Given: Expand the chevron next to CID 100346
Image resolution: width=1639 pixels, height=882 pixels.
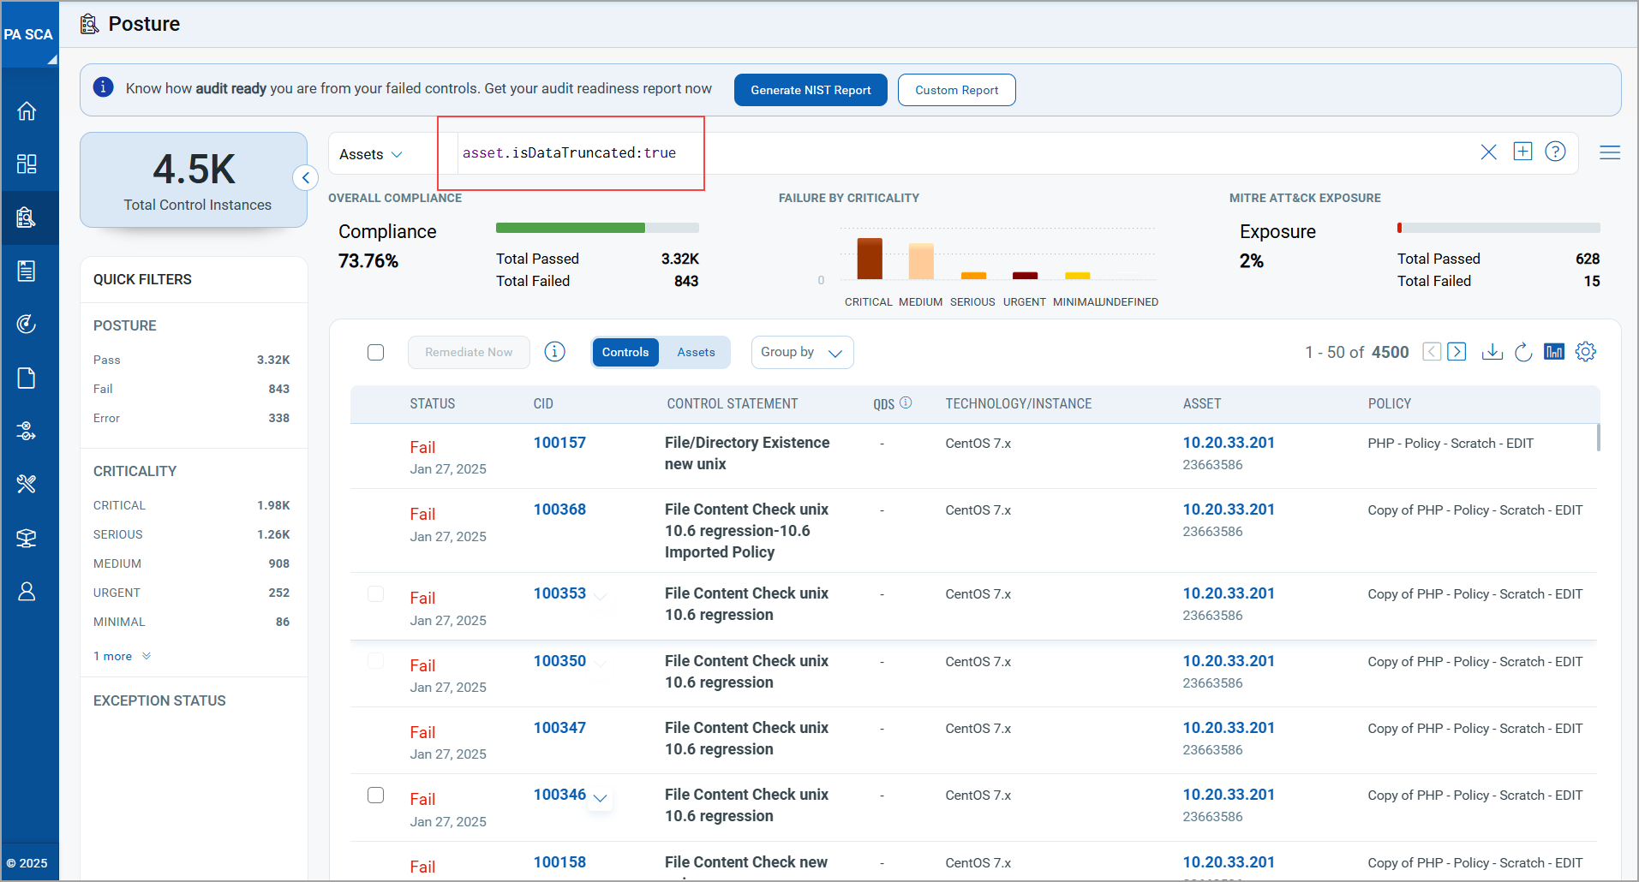Looking at the screenshot, I should point(601,798).
